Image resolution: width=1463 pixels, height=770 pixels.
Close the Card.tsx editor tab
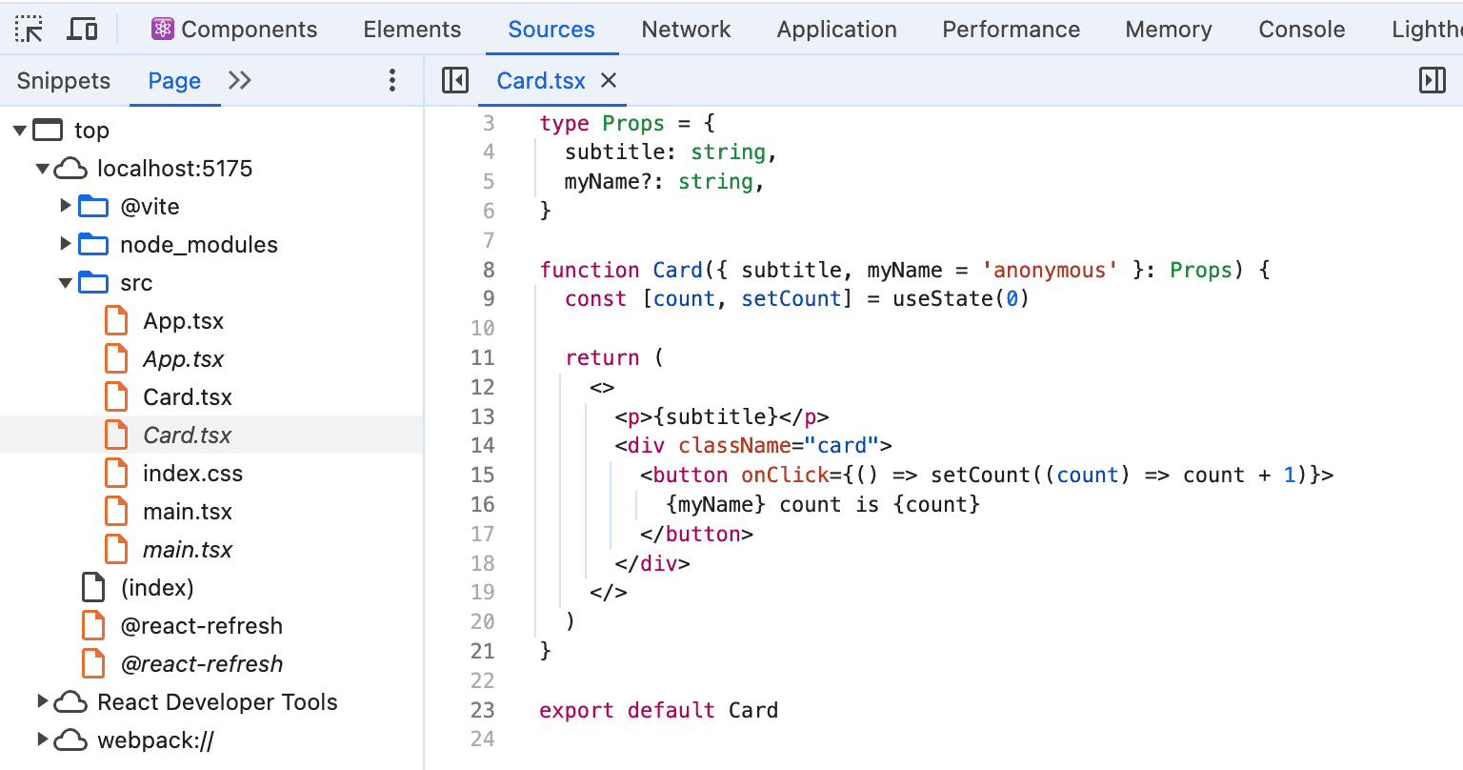pos(609,81)
